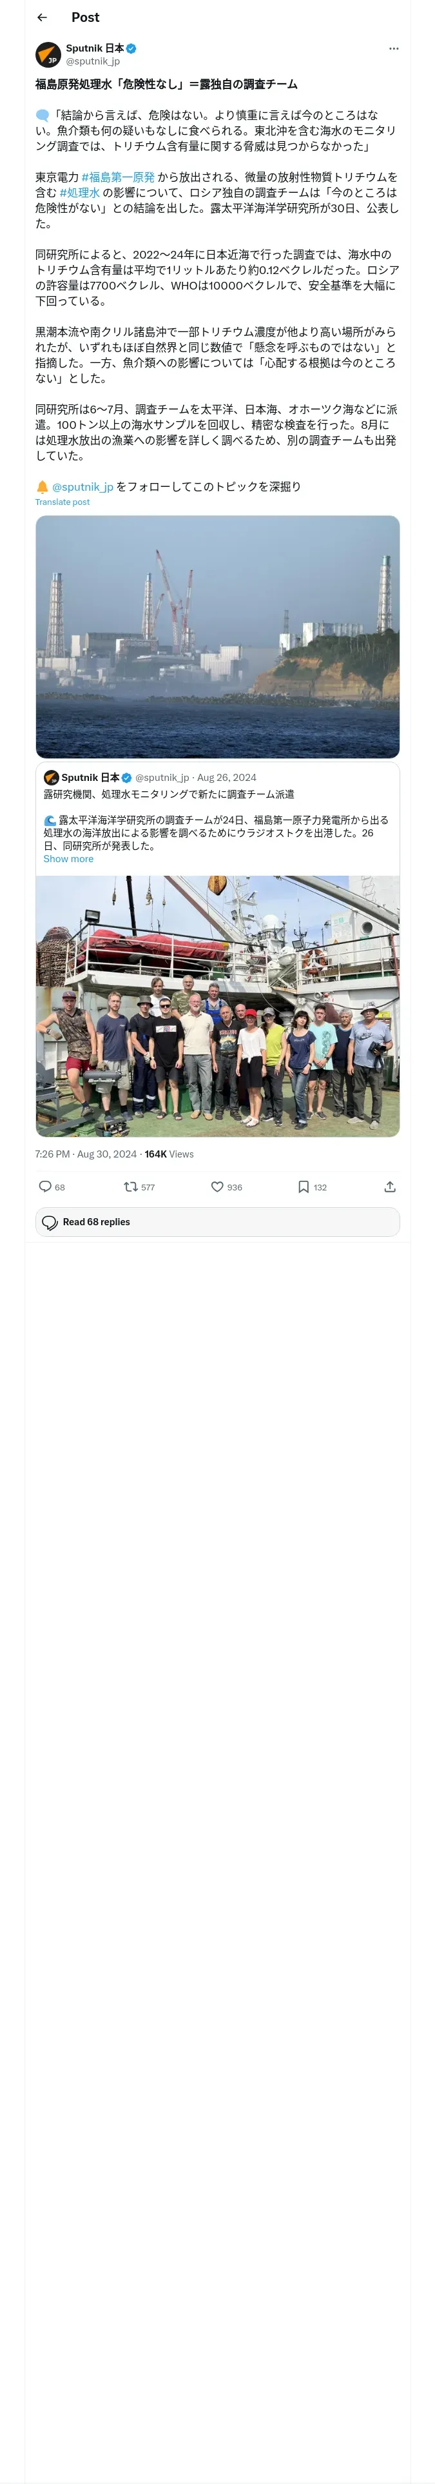The height and width of the screenshot is (2484, 435).
Task: Open the #処理水 hashtag link
Action: pyautogui.click(x=80, y=193)
